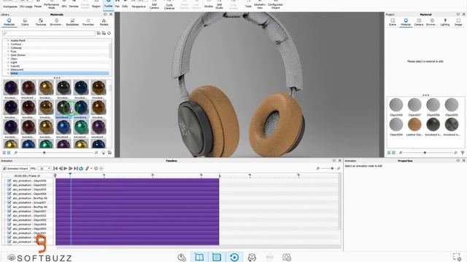Expand the Measured category
The image size is (467, 262).
click(x=8, y=70)
